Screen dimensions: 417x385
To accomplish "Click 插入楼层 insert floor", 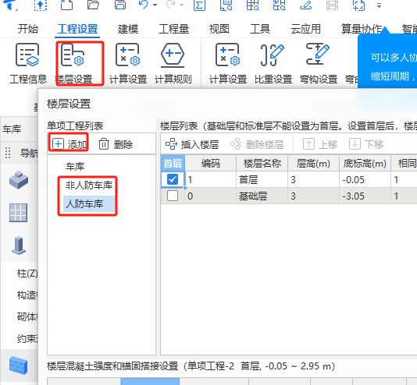I will coord(192,145).
